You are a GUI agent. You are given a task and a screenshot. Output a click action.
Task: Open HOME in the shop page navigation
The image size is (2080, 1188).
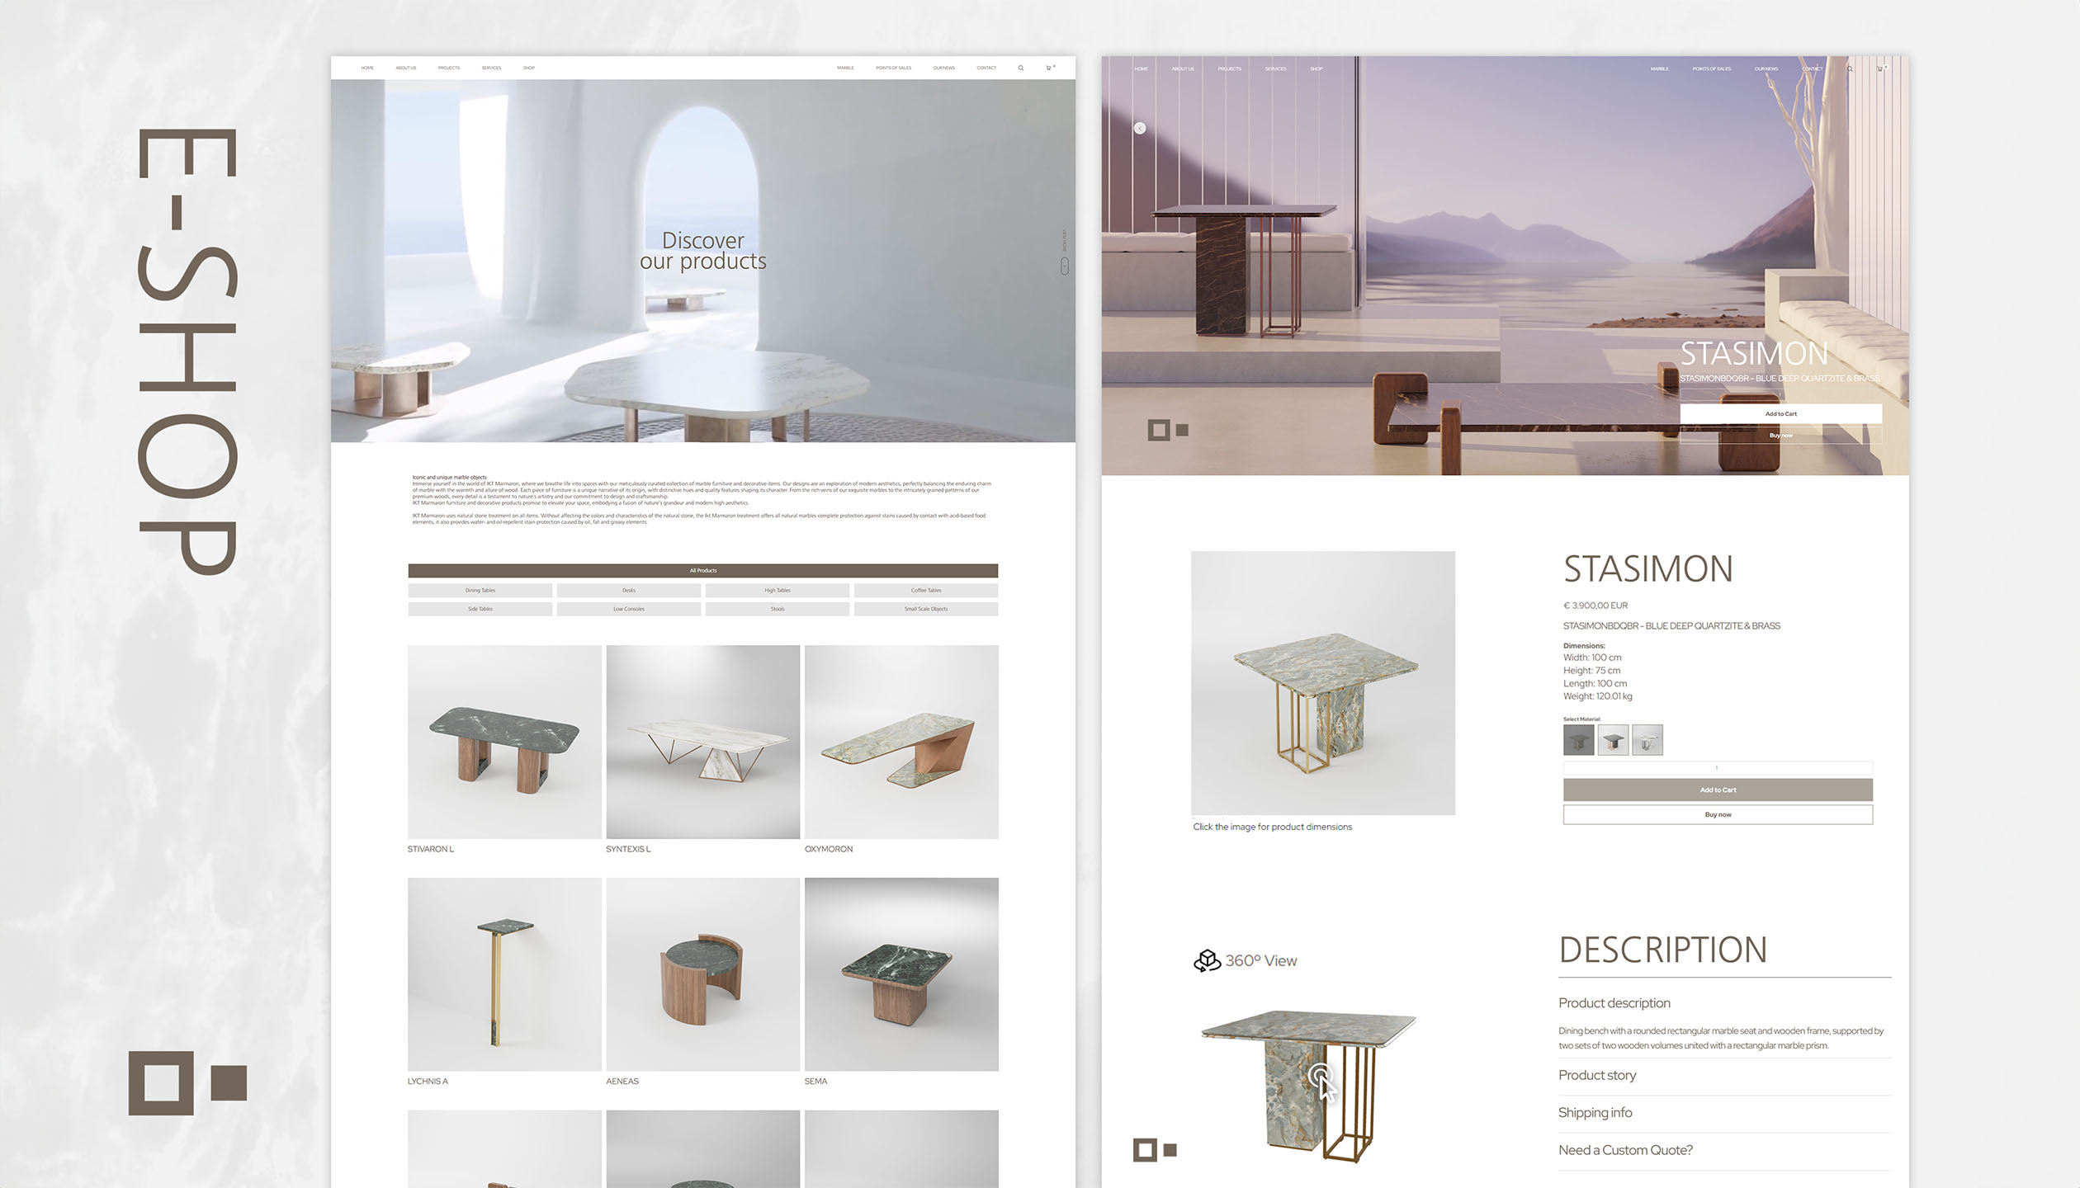pyautogui.click(x=367, y=68)
